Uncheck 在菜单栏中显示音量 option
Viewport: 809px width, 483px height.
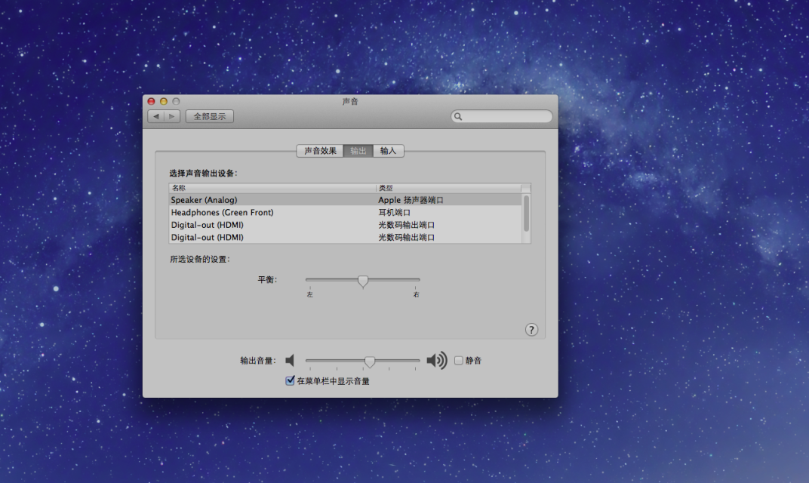click(x=290, y=381)
